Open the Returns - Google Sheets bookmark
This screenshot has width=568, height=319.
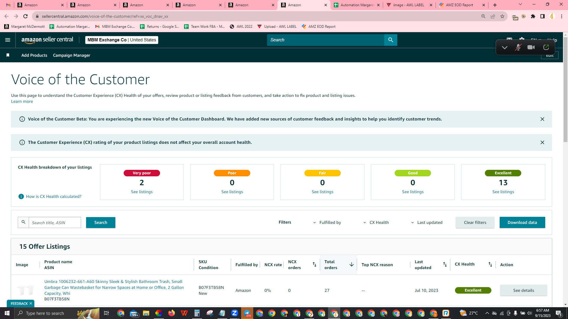(x=159, y=27)
